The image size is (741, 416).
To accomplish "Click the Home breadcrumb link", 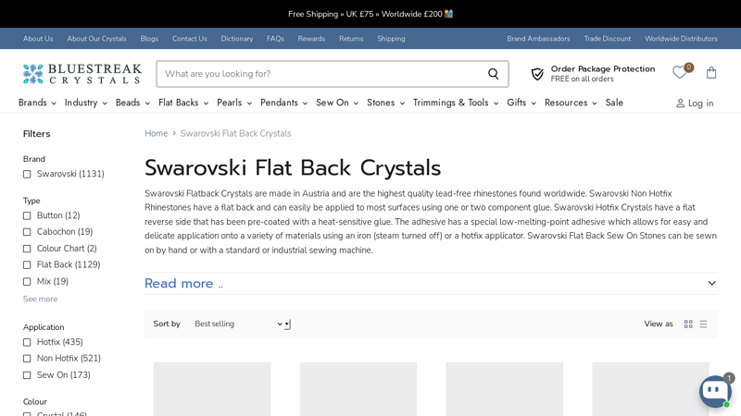I will (x=156, y=133).
